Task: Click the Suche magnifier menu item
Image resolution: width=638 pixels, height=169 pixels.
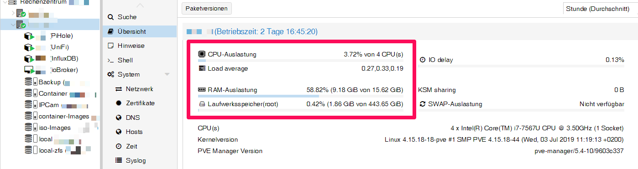Action: [122, 17]
